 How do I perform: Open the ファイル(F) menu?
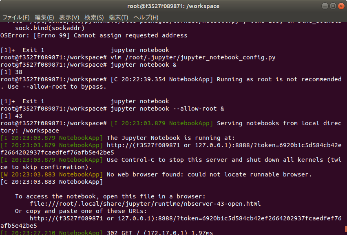pos(16,17)
